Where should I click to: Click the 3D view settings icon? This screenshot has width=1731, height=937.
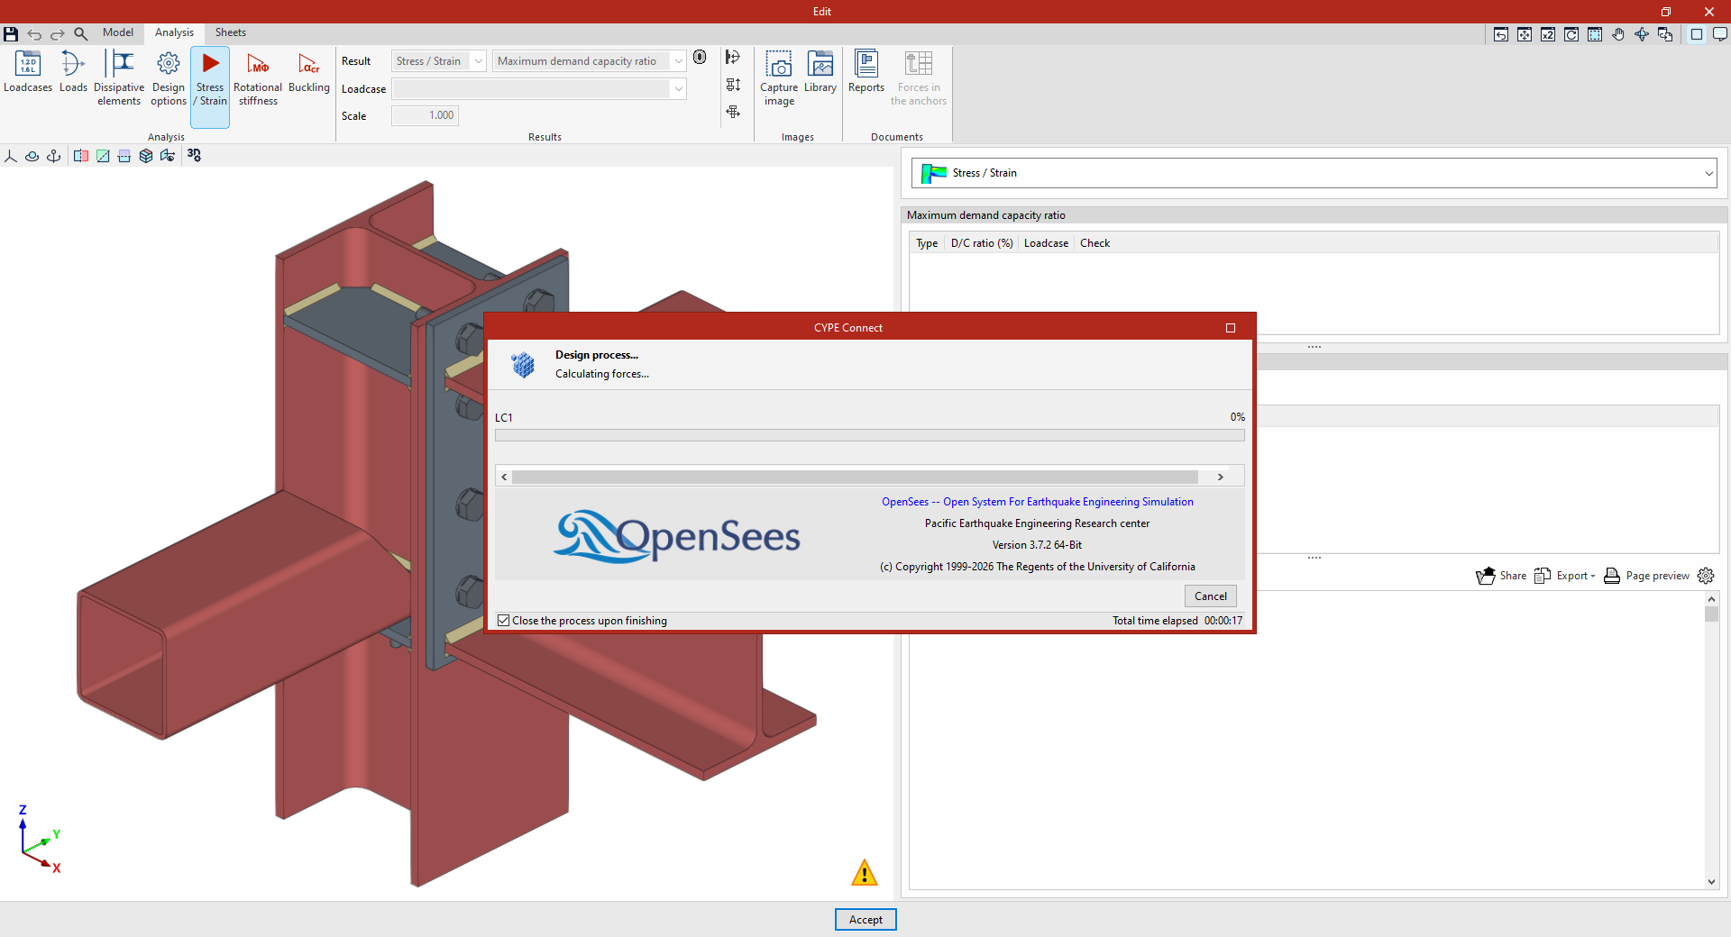194,156
